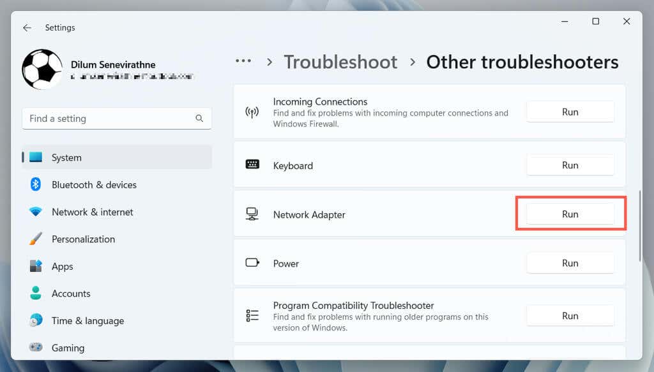Viewport: 654px width, 372px height.
Task: Click the Gaming controller icon
Action: pyautogui.click(x=36, y=347)
